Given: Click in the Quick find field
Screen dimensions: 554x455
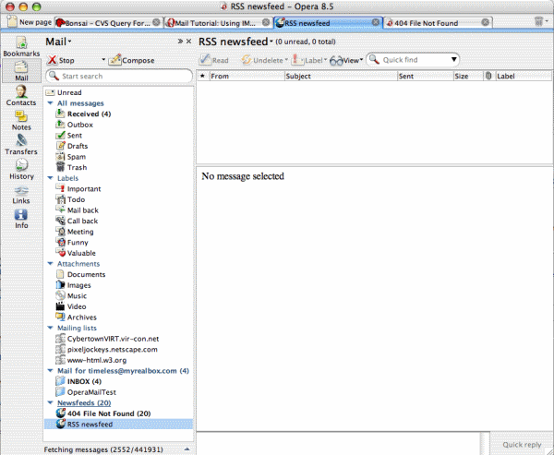Looking at the screenshot, I should coord(414,60).
